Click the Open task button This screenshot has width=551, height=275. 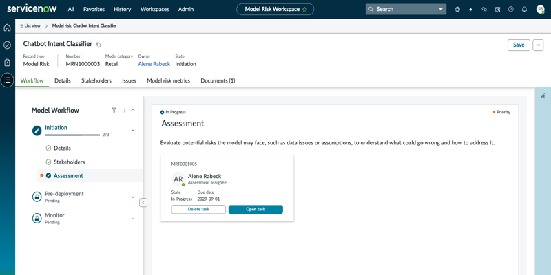click(256, 210)
